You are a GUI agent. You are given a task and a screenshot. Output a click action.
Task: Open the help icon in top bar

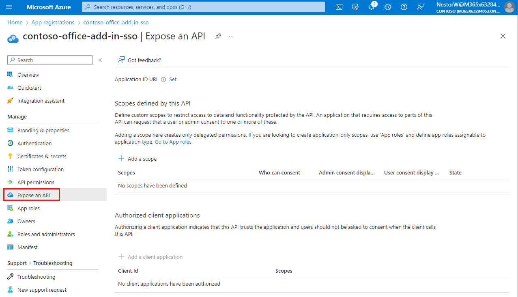(x=404, y=7)
